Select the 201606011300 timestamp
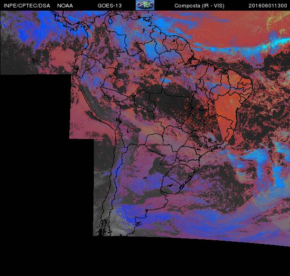The image size is (290, 276). [268, 6]
